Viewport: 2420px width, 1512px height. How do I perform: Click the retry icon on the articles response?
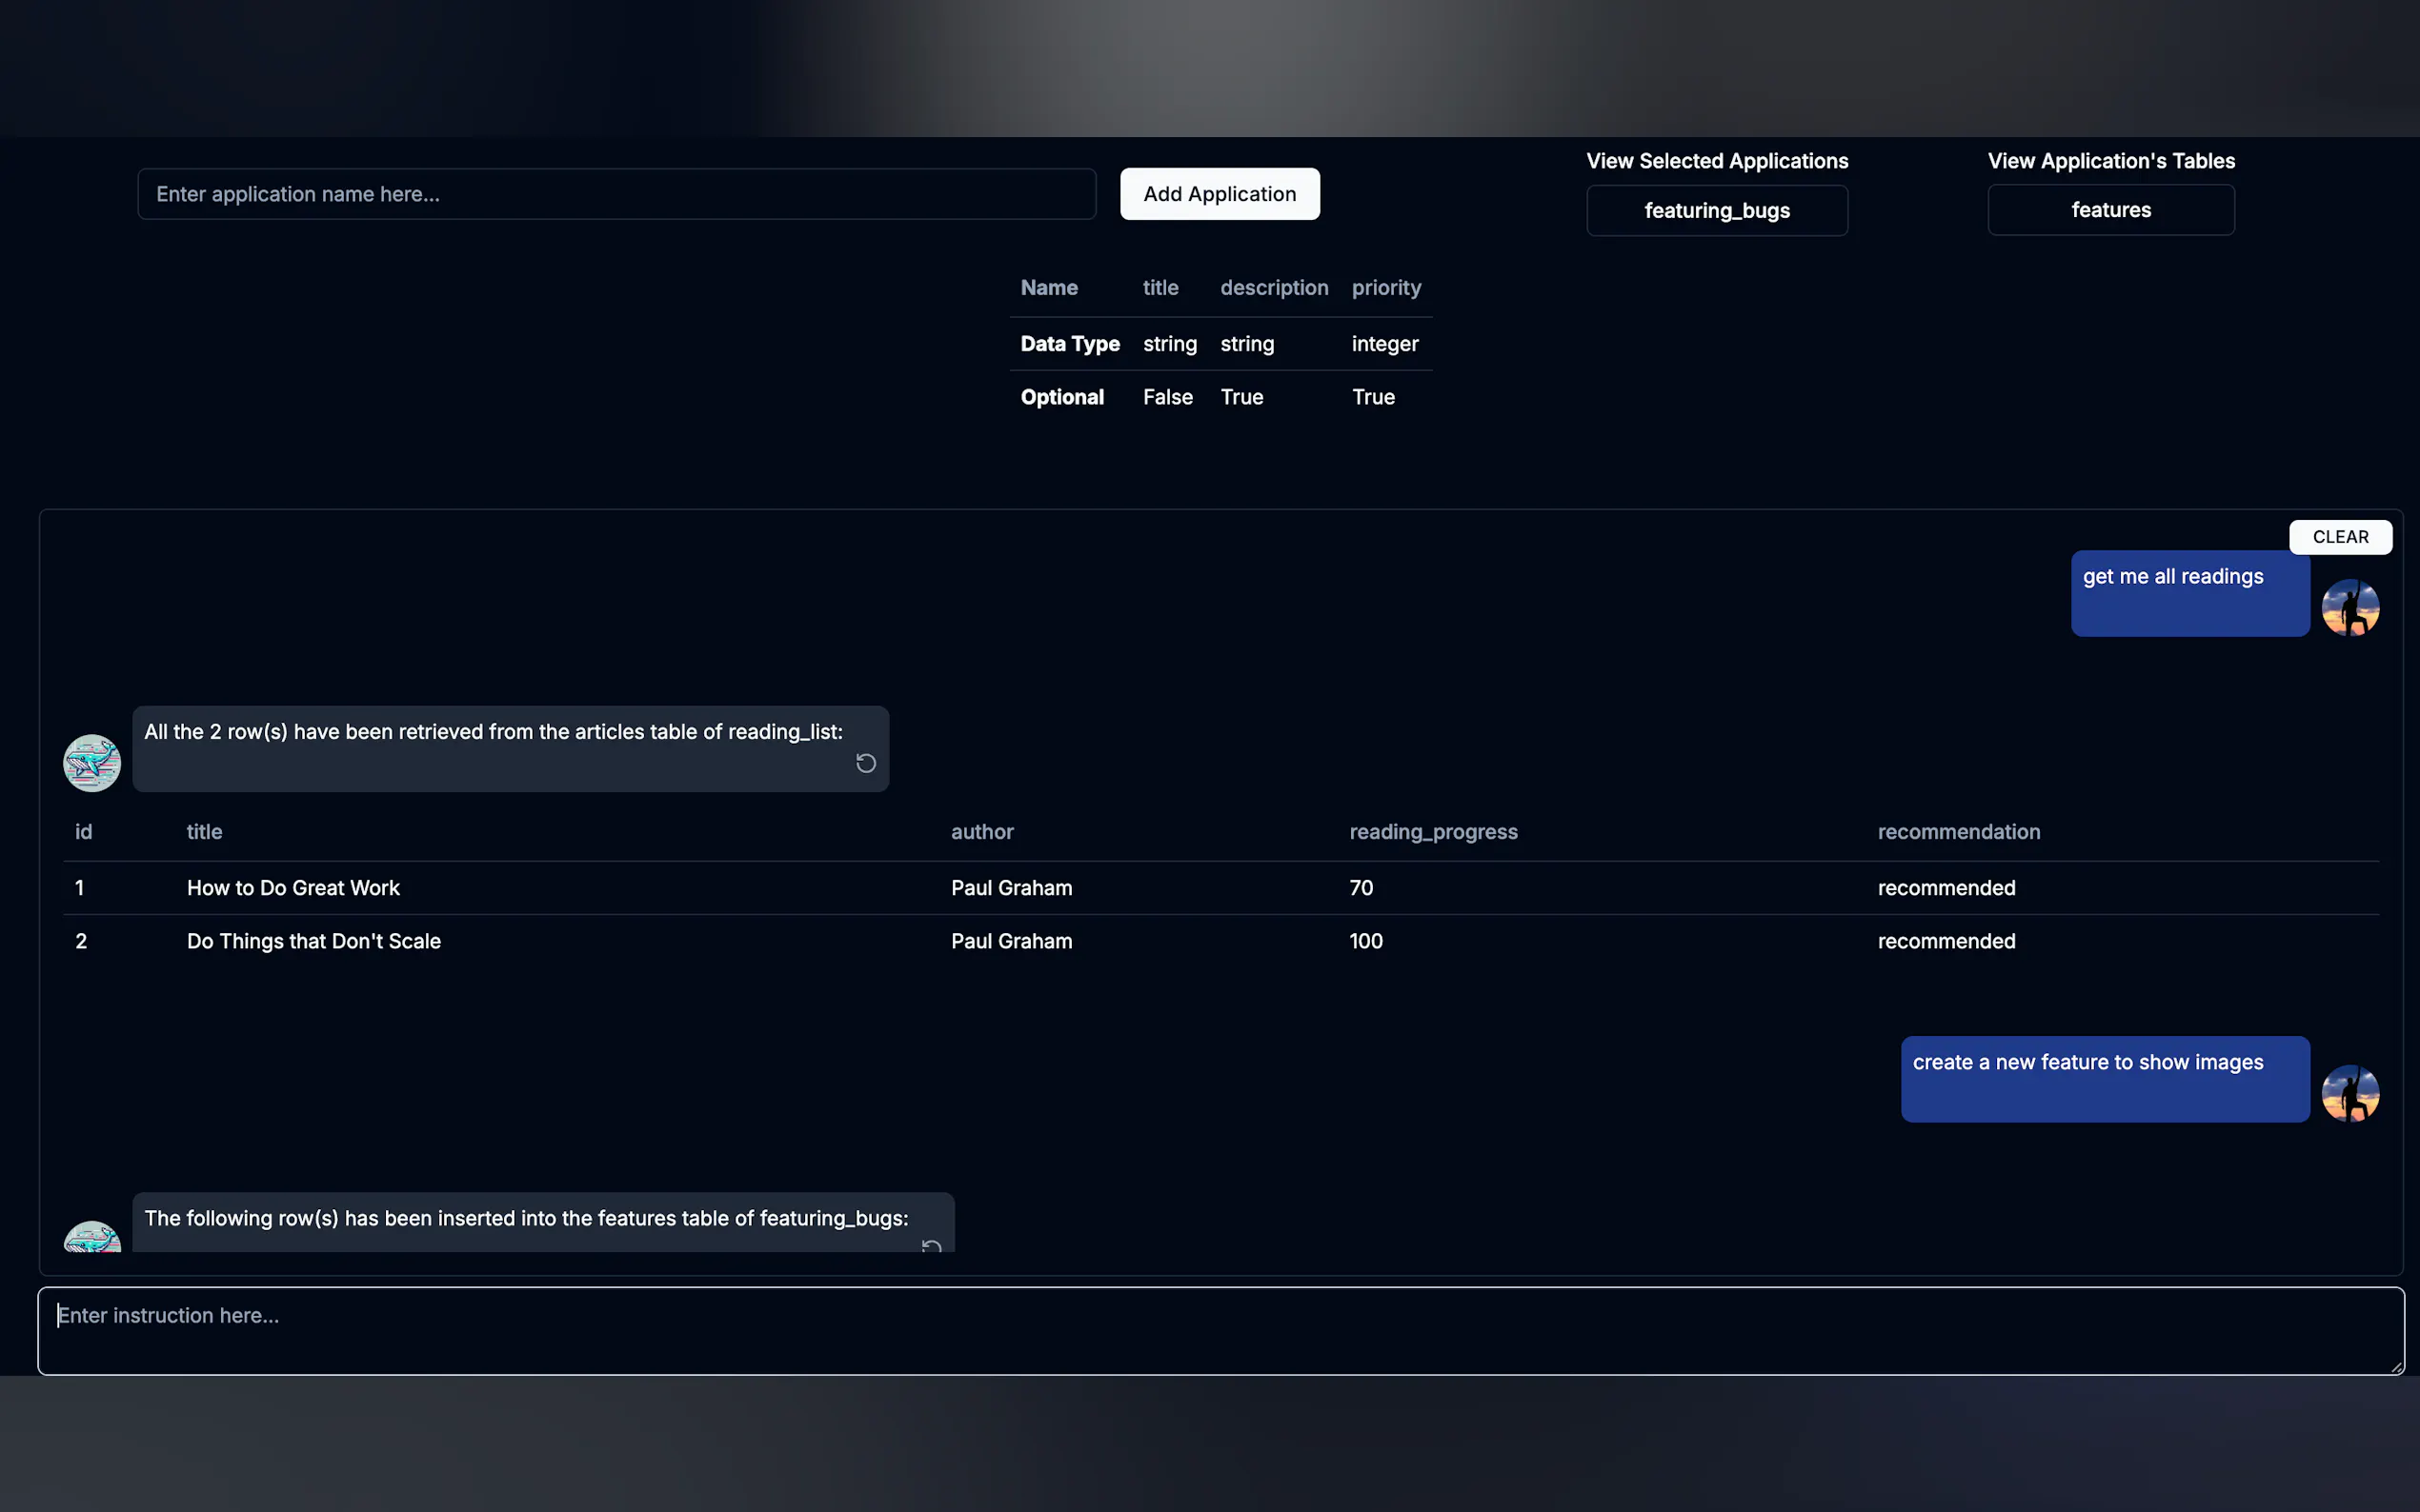click(865, 764)
